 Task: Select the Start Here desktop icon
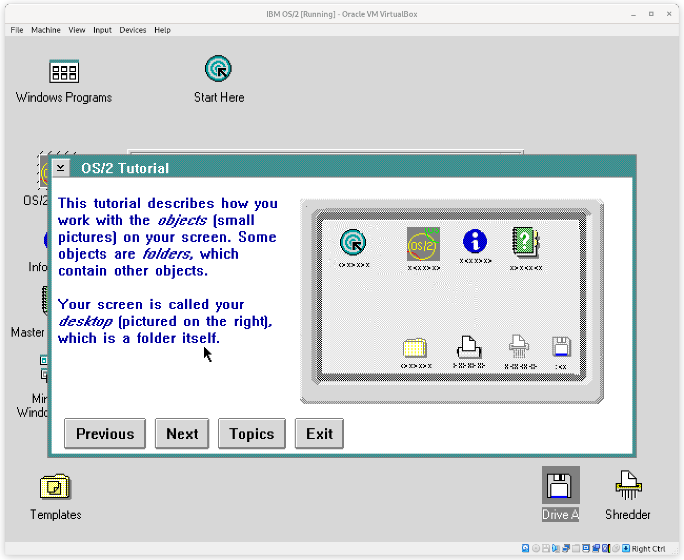pos(218,69)
